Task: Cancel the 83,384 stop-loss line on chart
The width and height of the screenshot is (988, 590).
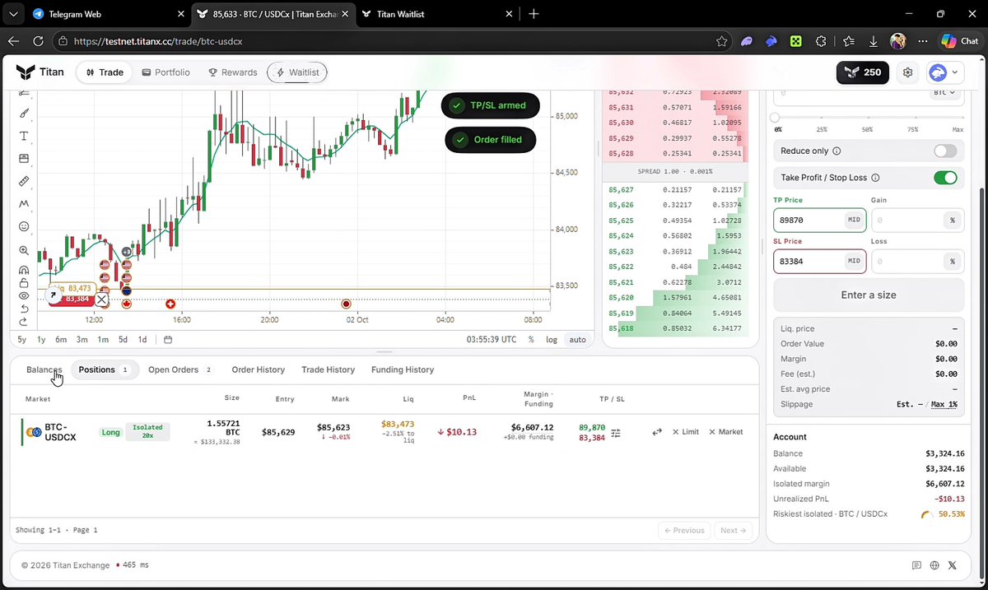Action: pos(101,300)
